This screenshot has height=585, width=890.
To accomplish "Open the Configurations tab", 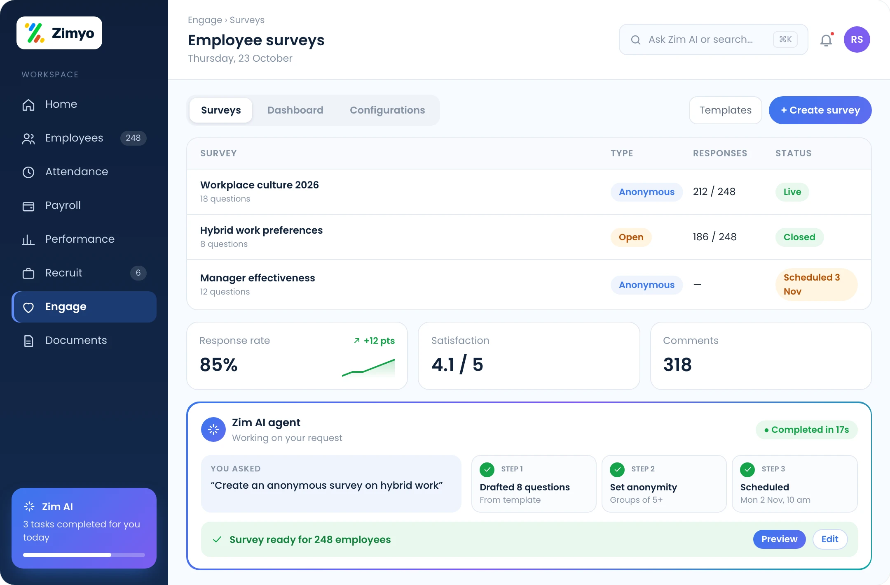I will coord(387,110).
